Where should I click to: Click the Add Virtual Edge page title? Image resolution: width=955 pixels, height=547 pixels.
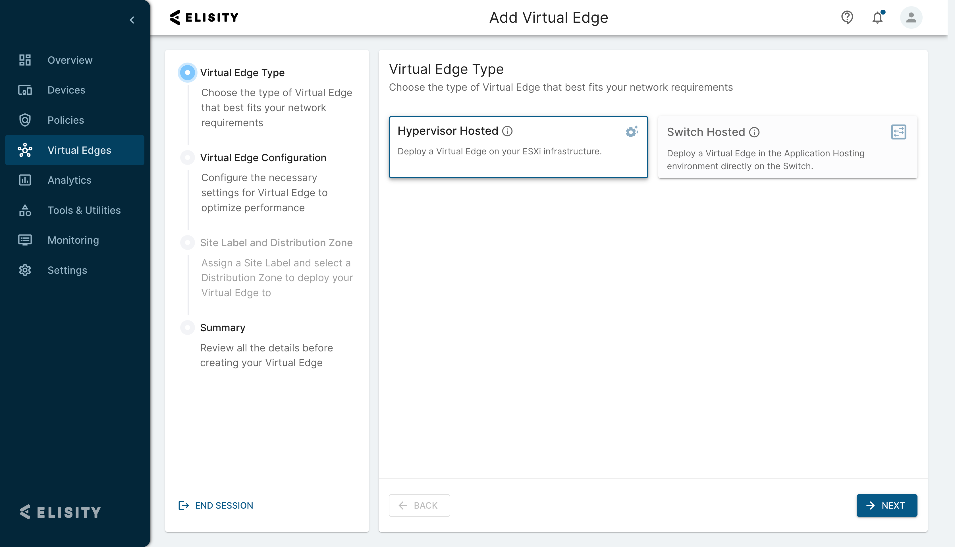[x=549, y=17]
